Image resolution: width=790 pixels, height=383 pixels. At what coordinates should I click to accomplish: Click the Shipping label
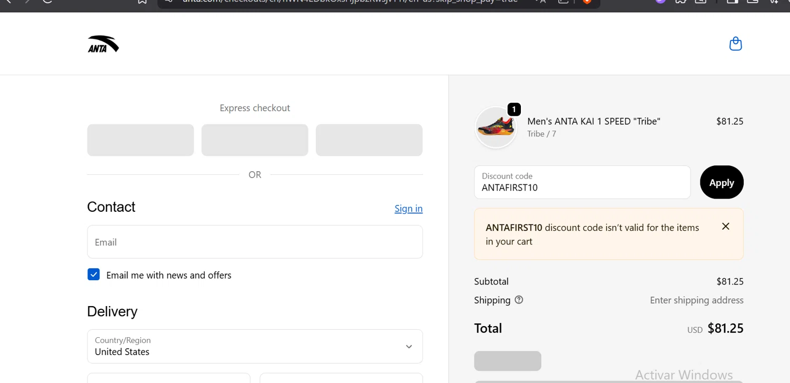point(492,300)
